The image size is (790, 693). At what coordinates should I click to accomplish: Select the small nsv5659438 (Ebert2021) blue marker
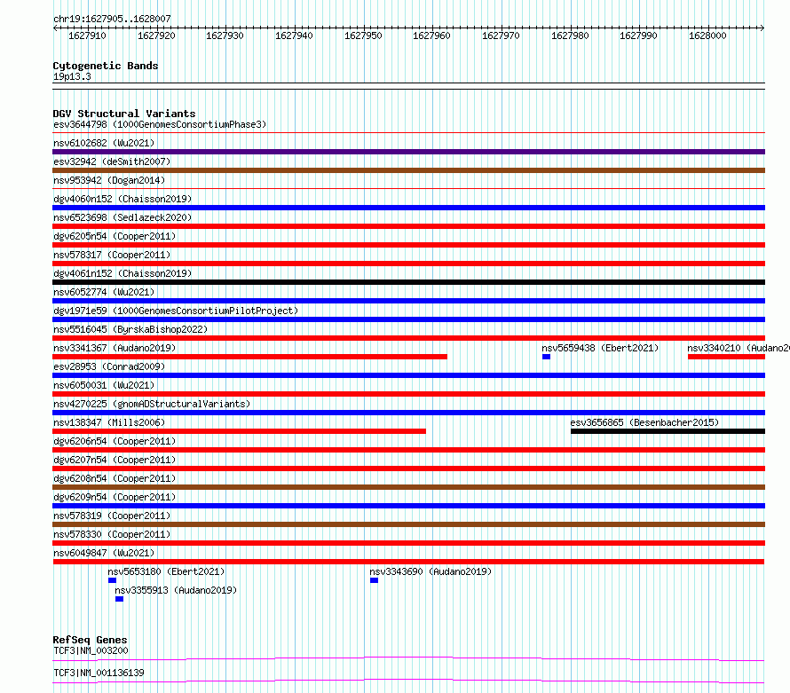(x=546, y=357)
